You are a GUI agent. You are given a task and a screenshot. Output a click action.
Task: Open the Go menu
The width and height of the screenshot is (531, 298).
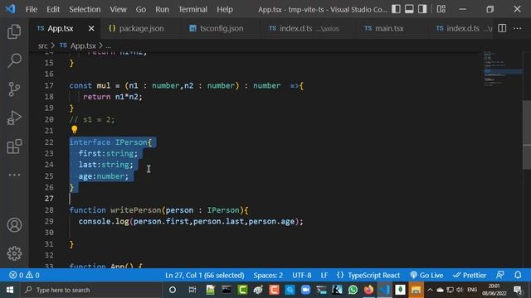[141, 9]
